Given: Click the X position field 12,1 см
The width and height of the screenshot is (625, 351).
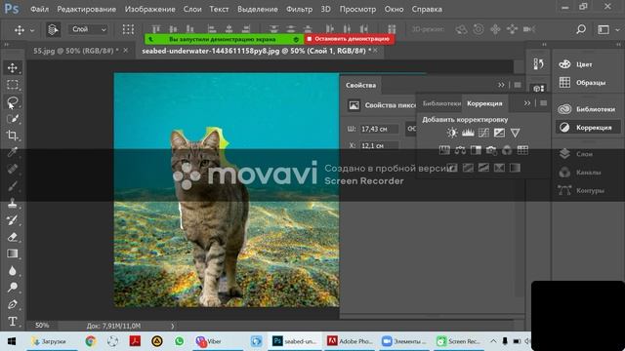Looking at the screenshot, I should pyautogui.click(x=379, y=146).
